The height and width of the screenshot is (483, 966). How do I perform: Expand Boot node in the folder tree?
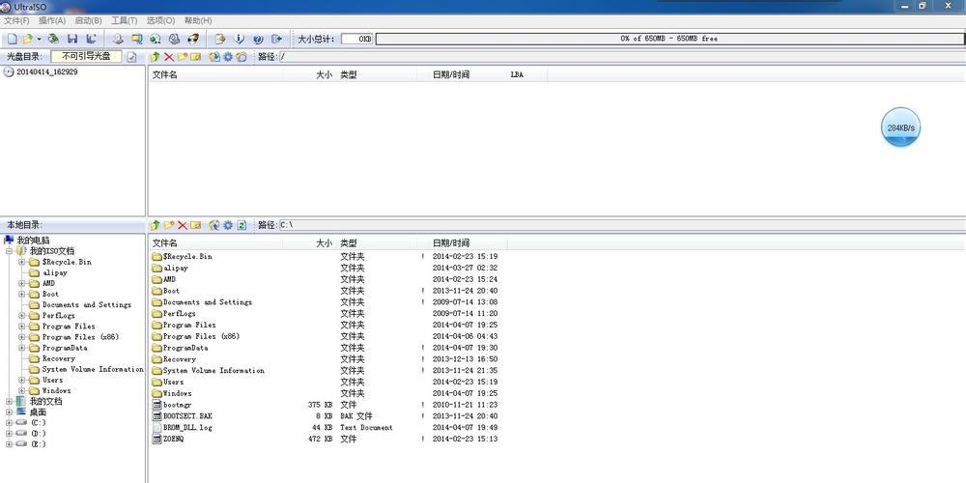pyautogui.click(x=21, y=294)
